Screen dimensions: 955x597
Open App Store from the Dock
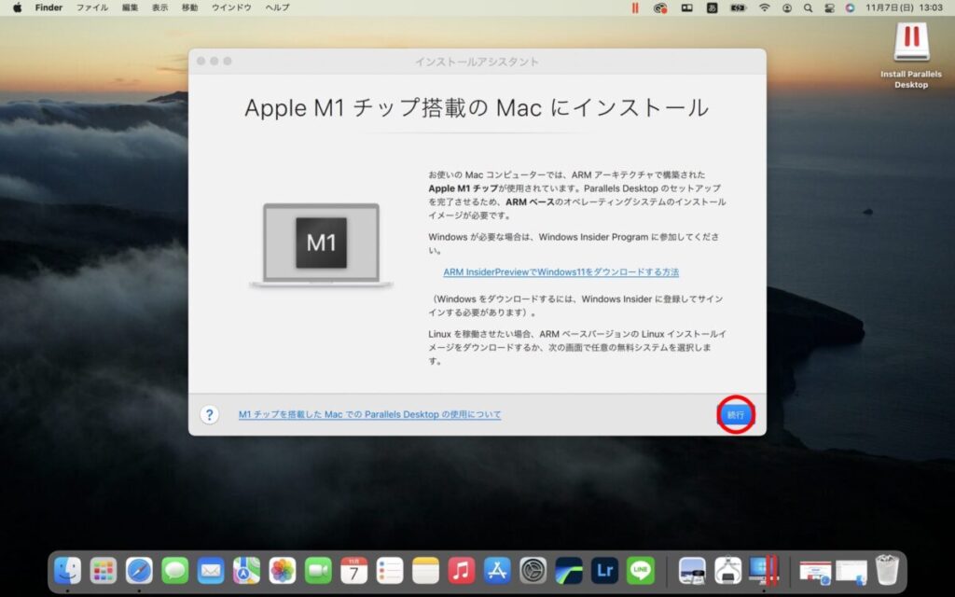click(497, 571)
